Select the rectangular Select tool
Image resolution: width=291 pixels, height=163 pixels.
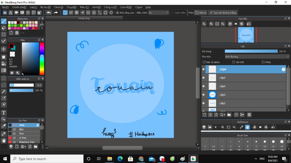3,78
